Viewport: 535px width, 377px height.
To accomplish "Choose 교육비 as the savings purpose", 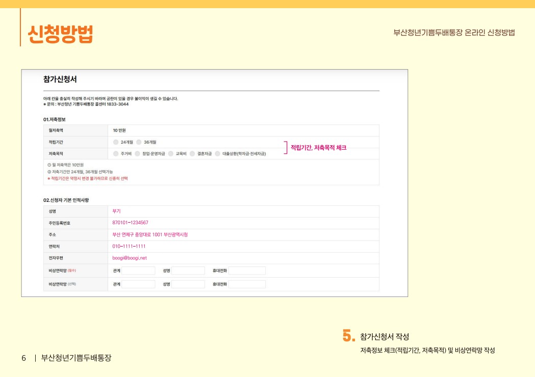I will coord(170,154).
